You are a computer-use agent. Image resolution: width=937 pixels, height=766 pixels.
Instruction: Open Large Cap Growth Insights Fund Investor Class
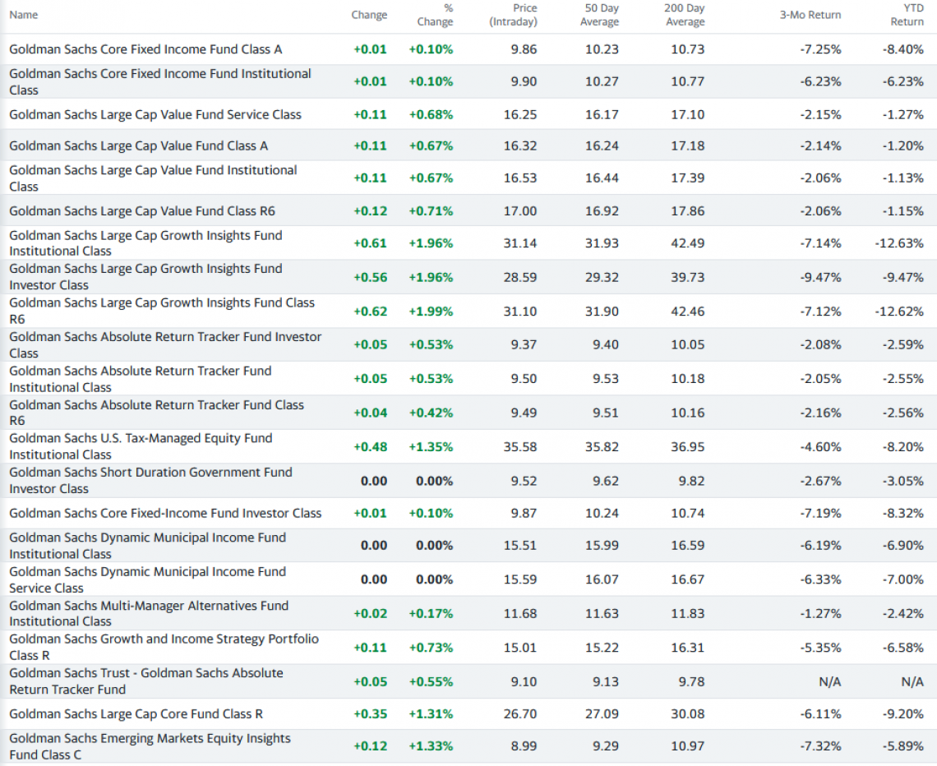145,277
